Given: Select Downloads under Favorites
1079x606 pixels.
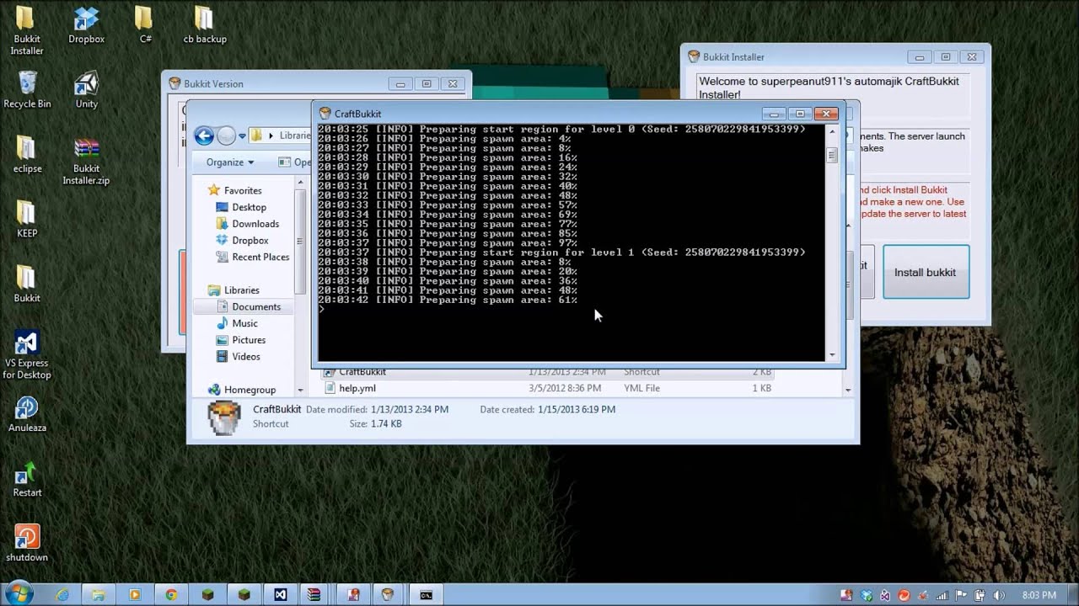Looking at the screenshot, I should [248, 224].
